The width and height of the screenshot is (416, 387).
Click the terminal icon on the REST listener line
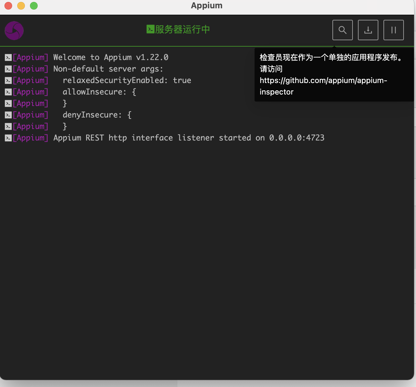(x=8, y=138)
